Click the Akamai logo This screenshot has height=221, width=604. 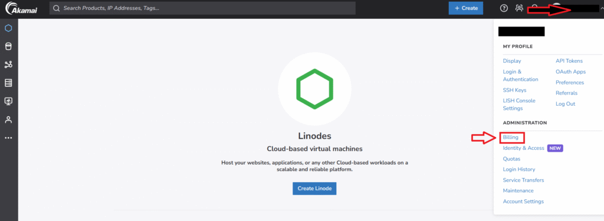[22, 9]
